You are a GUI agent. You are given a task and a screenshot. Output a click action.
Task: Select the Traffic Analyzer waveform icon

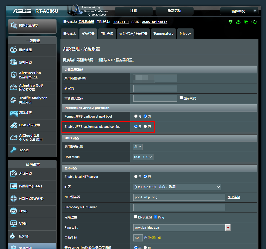tap(14, 100)
